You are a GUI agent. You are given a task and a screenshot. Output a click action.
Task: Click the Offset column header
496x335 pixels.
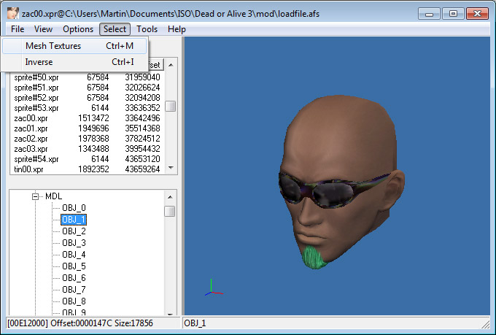pos(156,65)
